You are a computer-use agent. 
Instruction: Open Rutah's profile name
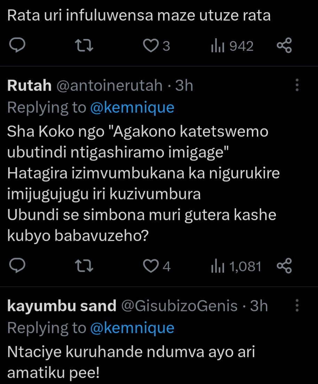pos(29,86)
